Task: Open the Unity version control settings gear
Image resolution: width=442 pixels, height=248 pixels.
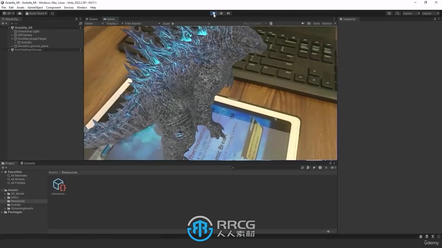Action: [52, 13]
